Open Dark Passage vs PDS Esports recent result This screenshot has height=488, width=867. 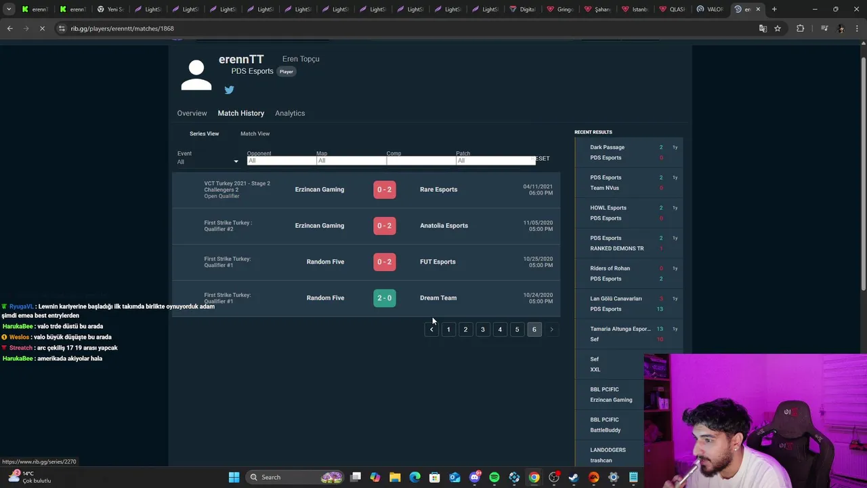[629, 152]
